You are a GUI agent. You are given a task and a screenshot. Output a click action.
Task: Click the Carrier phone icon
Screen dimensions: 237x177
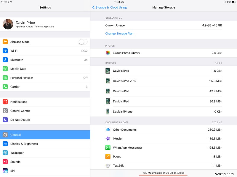(x=5, y=87)
